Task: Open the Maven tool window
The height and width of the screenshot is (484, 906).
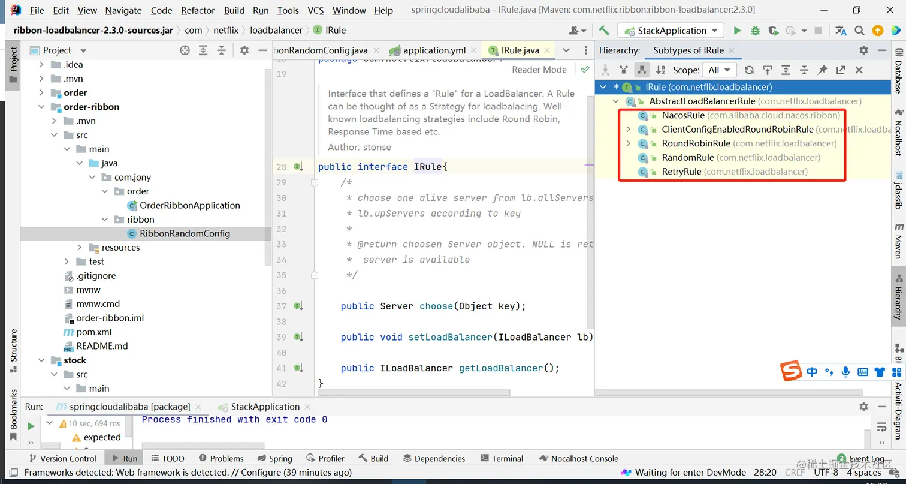Action: click(898, 241)
